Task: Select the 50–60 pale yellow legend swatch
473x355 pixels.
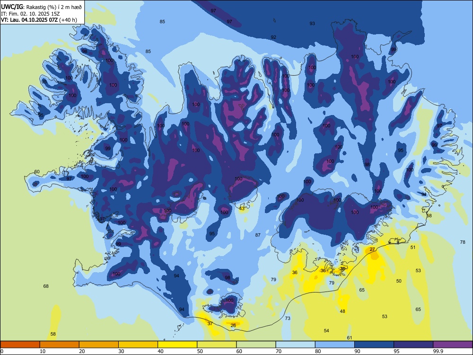Action: tap(217, 345)
